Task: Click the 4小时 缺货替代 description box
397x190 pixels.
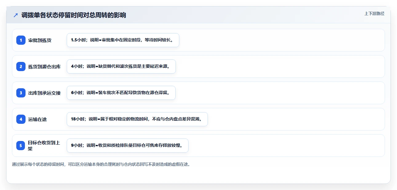Action: pyautogui.click(x=121, y=66)
